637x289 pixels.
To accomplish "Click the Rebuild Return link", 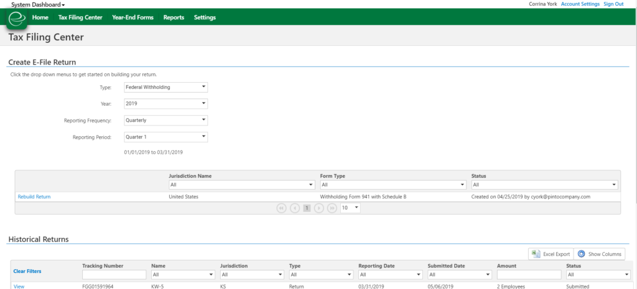I will pyautogui.click(x=34, y=196).
